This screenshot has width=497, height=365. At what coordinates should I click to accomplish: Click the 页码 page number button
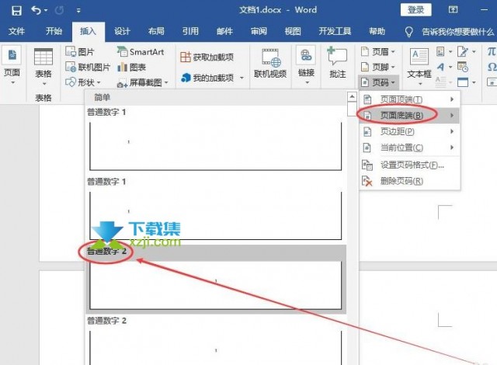378,82
